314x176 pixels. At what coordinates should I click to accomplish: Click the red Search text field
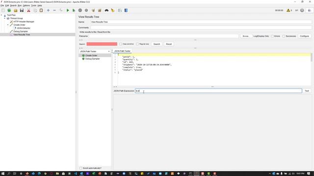pyautogui.click(x=102, y=44)
